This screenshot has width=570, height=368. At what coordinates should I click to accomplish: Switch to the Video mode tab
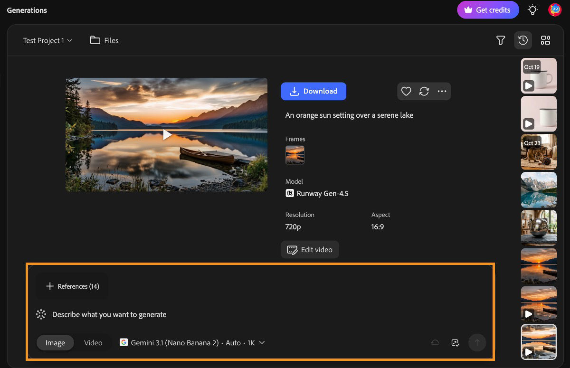(93, 343)
